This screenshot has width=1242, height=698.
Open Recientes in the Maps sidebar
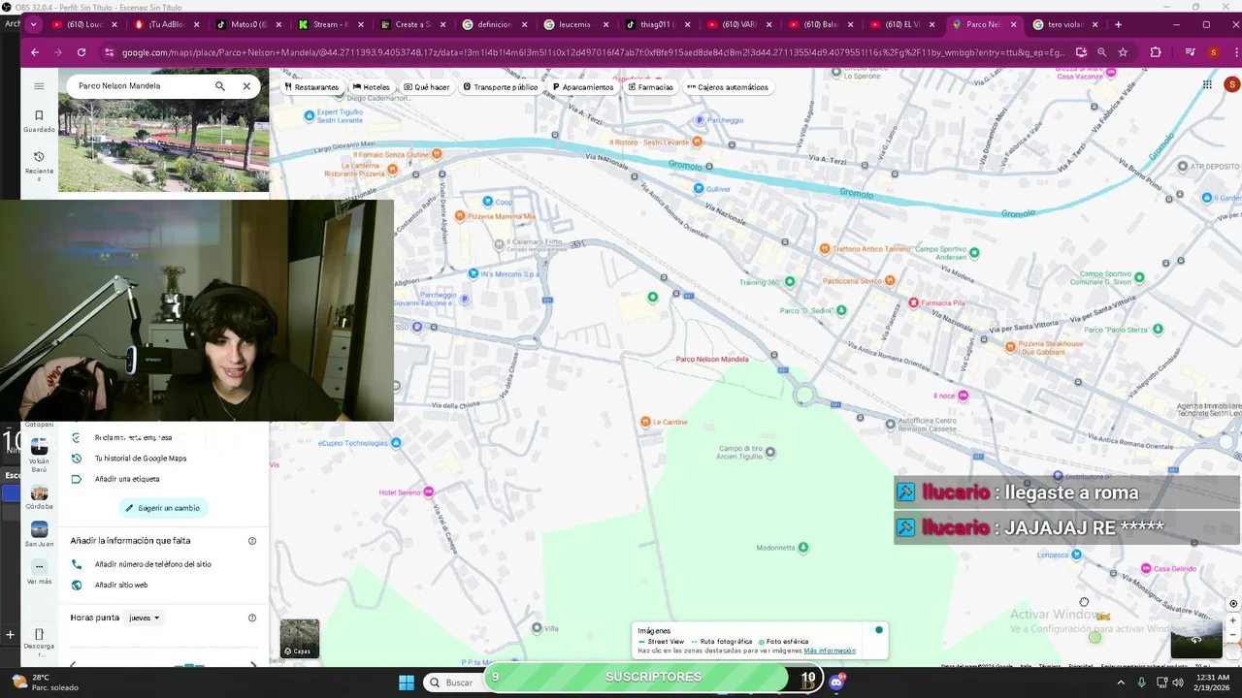pos(39,167)
